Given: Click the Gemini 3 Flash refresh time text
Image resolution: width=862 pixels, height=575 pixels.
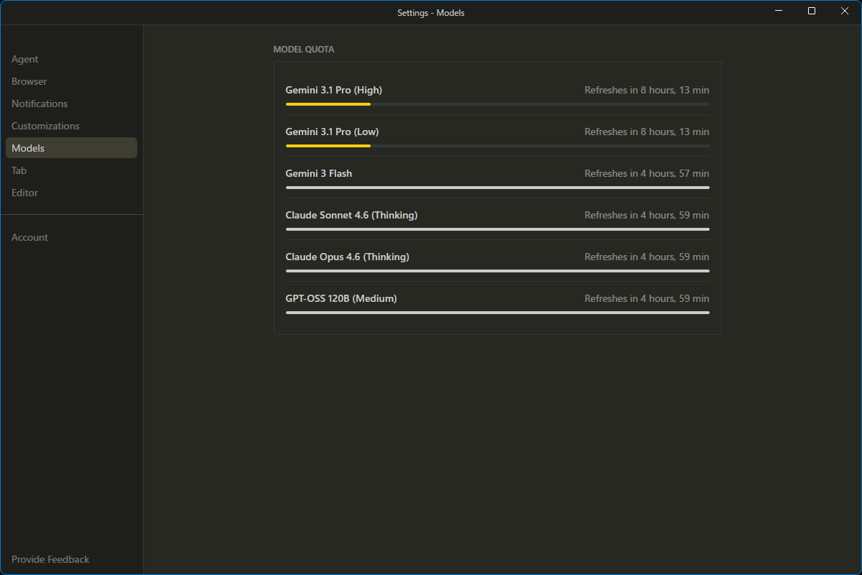Looking at the screenshot, I should tap(646, 173).
